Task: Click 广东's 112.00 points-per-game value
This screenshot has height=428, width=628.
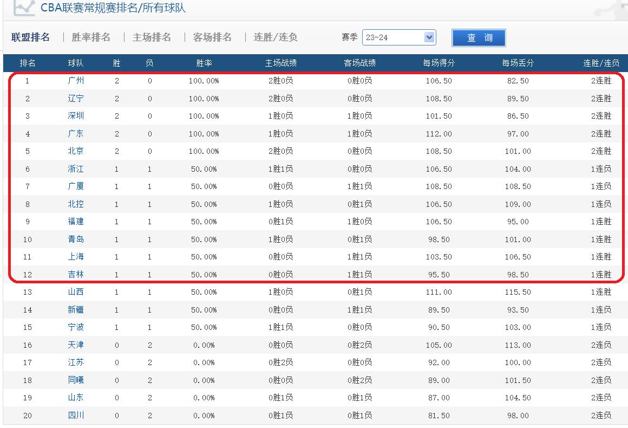Action: (439, 134)
